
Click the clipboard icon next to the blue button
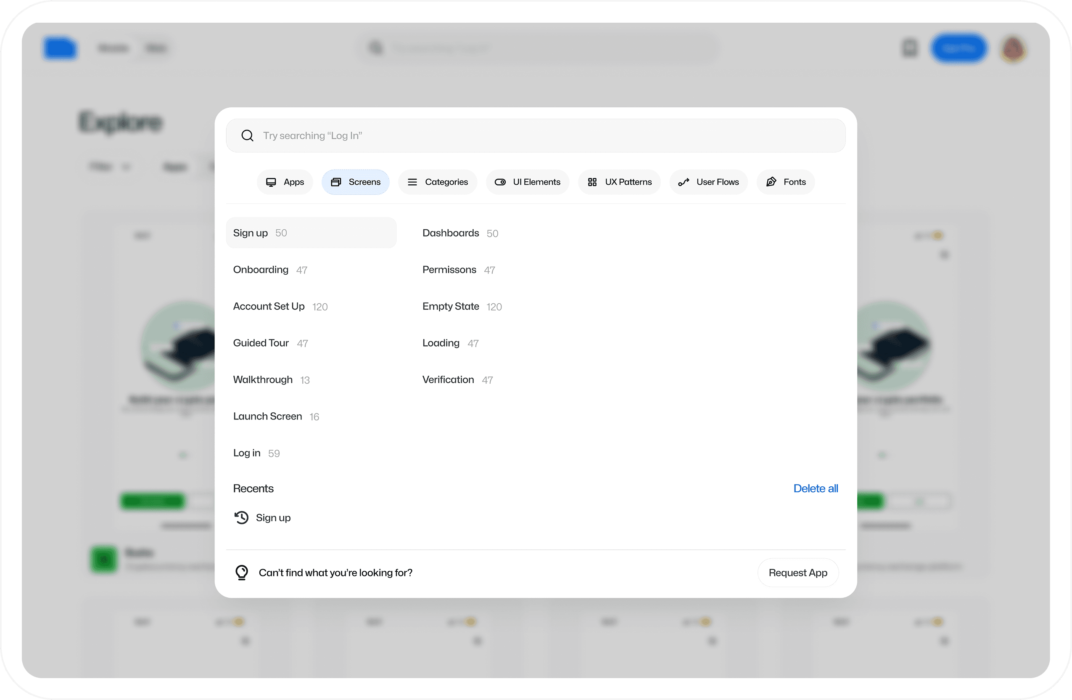click(909, 48)
